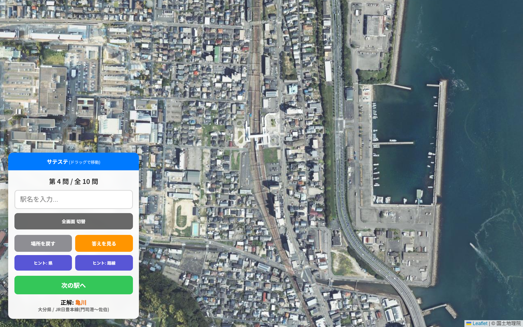Image resolution: width=523 pixels, height=327 pixels.
Task: Click the Ukrainian flag icon beside Leaflet
Action: point(469,323)
